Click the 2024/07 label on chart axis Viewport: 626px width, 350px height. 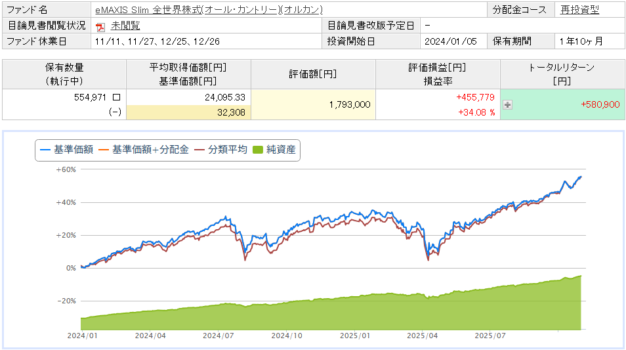219,335
